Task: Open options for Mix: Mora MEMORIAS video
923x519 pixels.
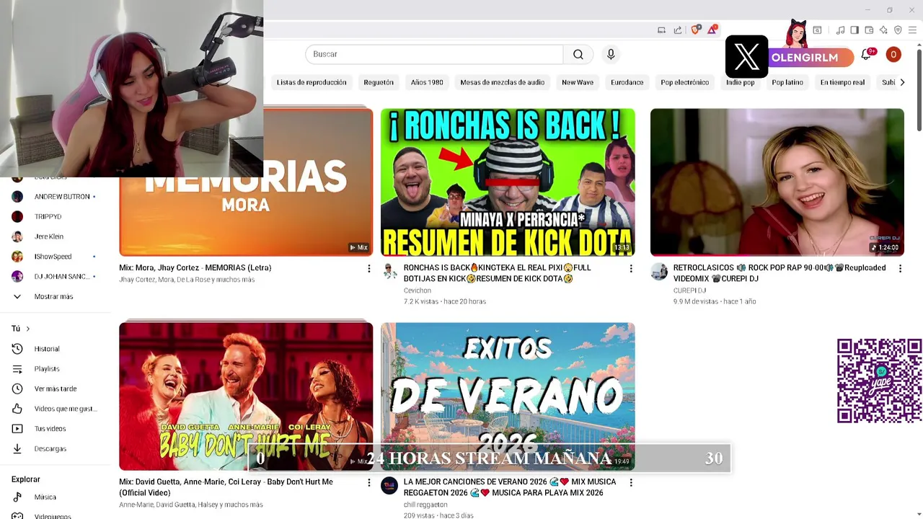Action: pos(369,268)
